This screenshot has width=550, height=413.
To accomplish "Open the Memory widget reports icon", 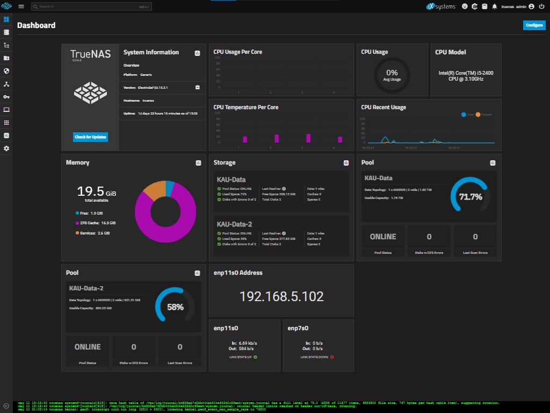I will [198, 162].
